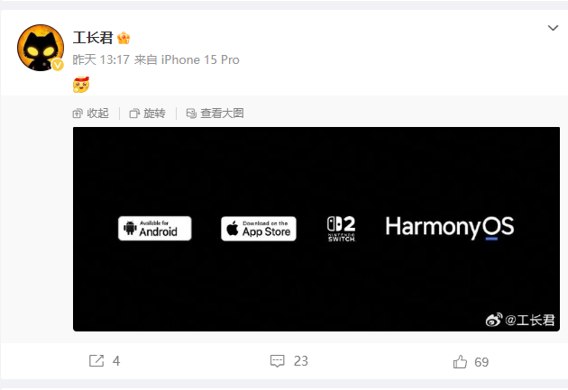Click the Available for Android badge

(155, 228)
